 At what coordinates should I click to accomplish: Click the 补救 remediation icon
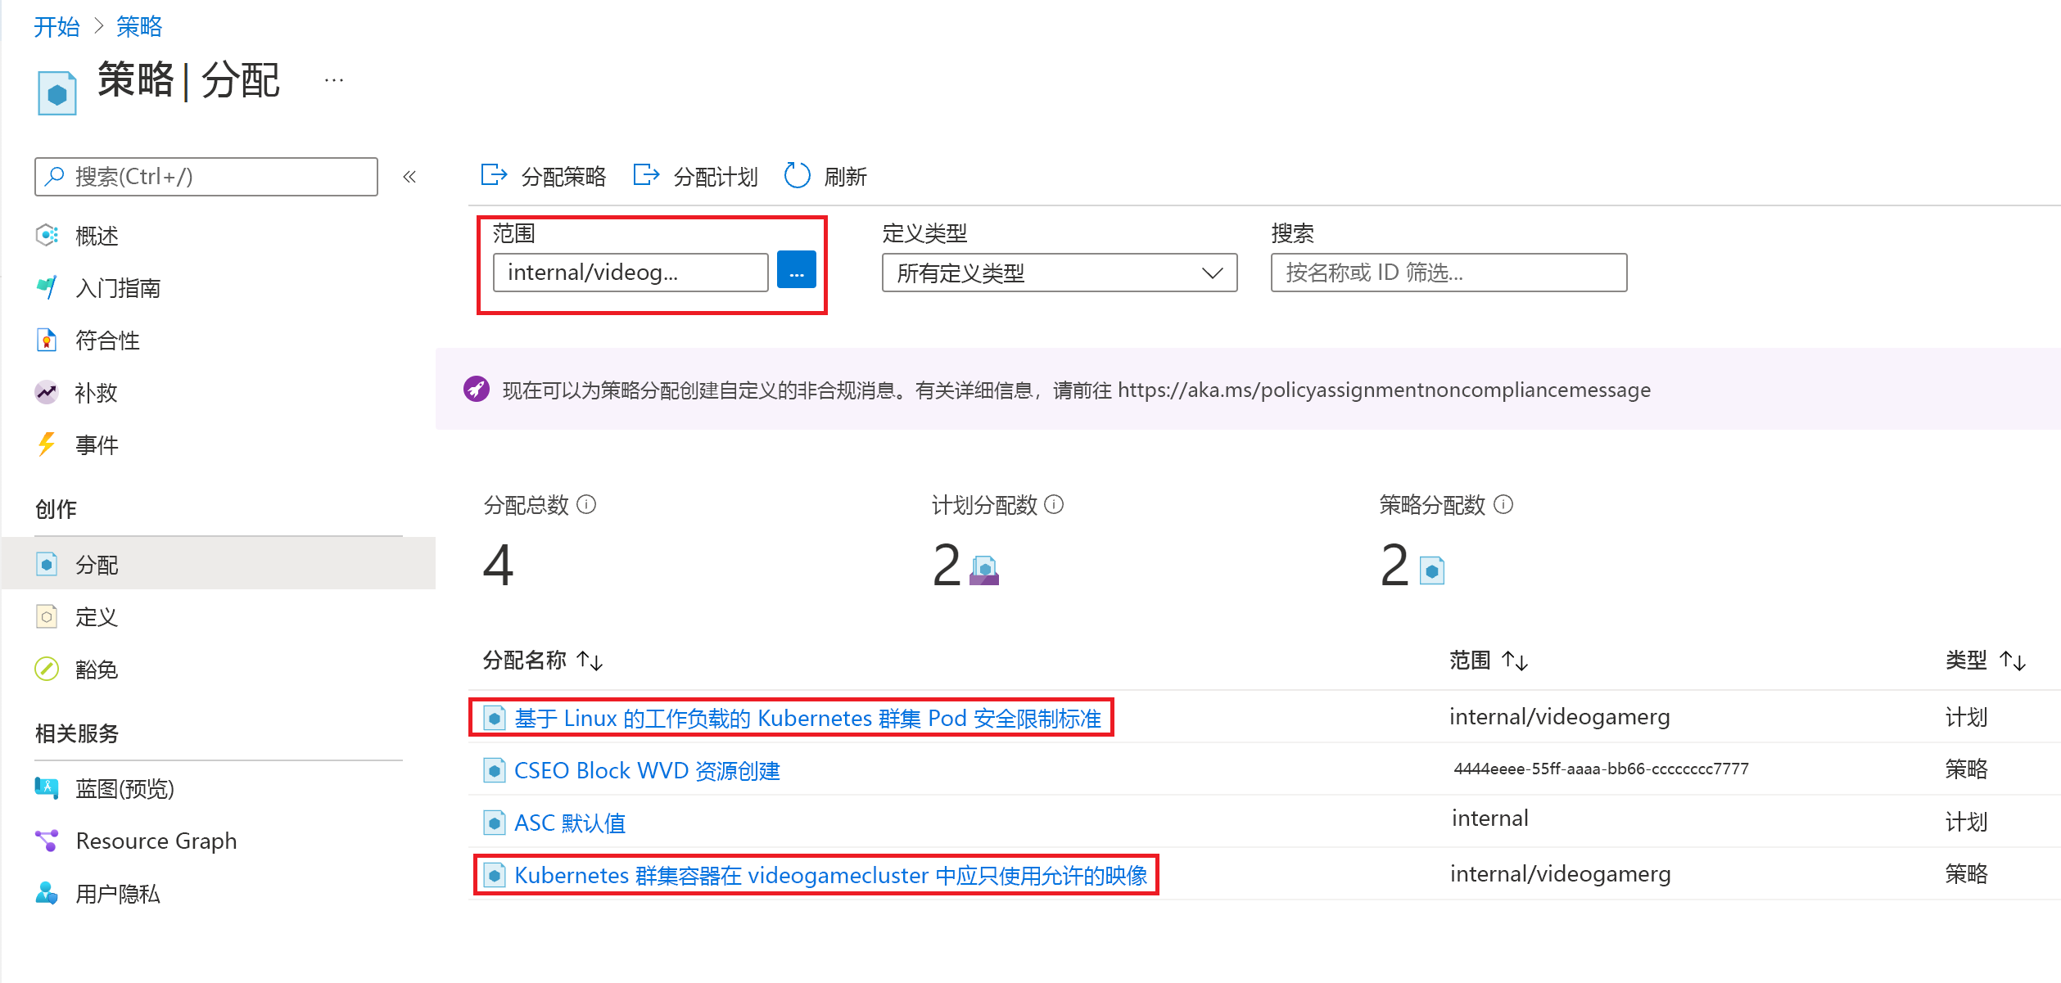[47, 392]
